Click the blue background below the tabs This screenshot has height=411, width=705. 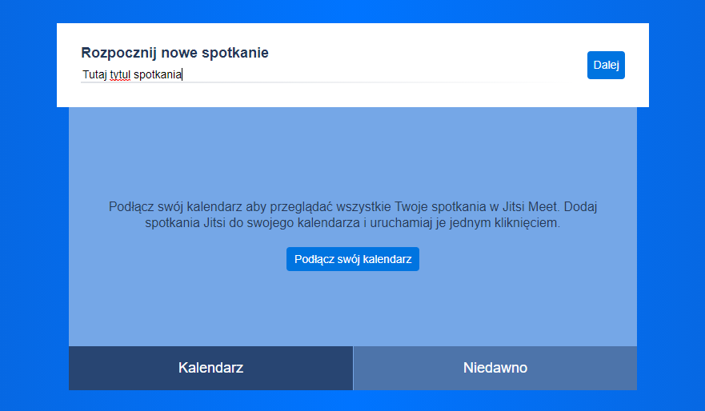tap(352, 401)
